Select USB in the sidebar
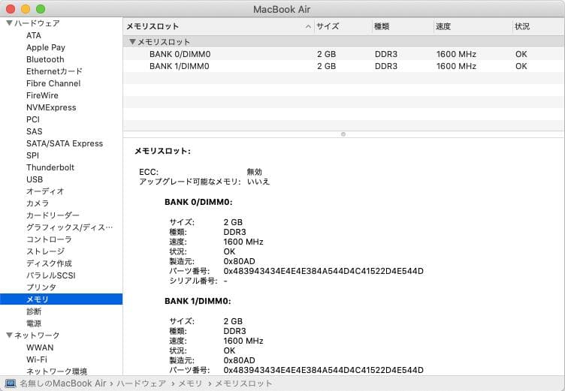Screen dimensions: 565x391 pos(35,179)
